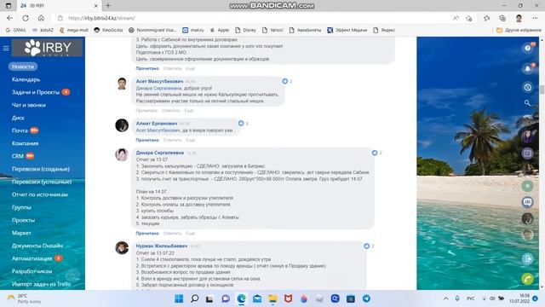Open Нуржан Жилкыбаевич's name link
This screenshot has height=307, width=545.
[162, 246]
